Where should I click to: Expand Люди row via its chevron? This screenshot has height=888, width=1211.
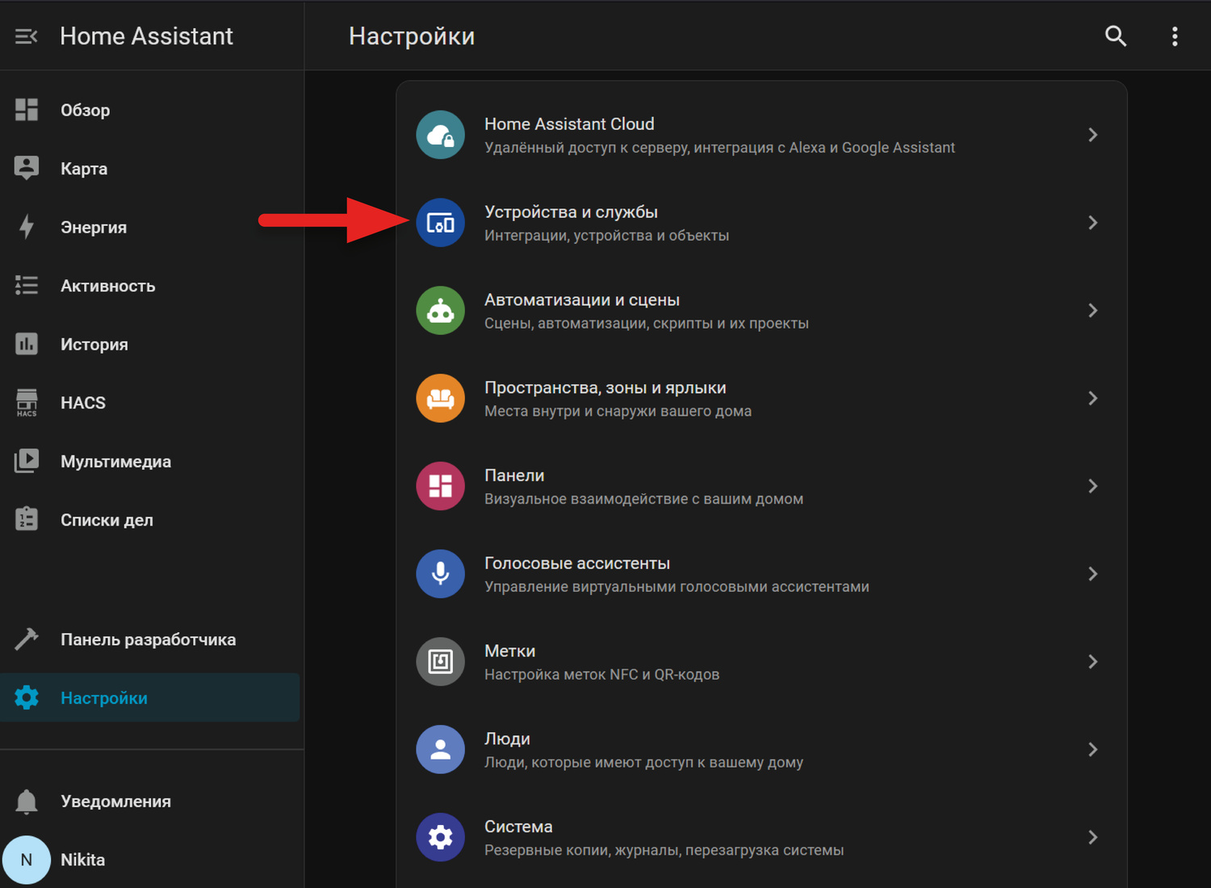coord(1092,749)
